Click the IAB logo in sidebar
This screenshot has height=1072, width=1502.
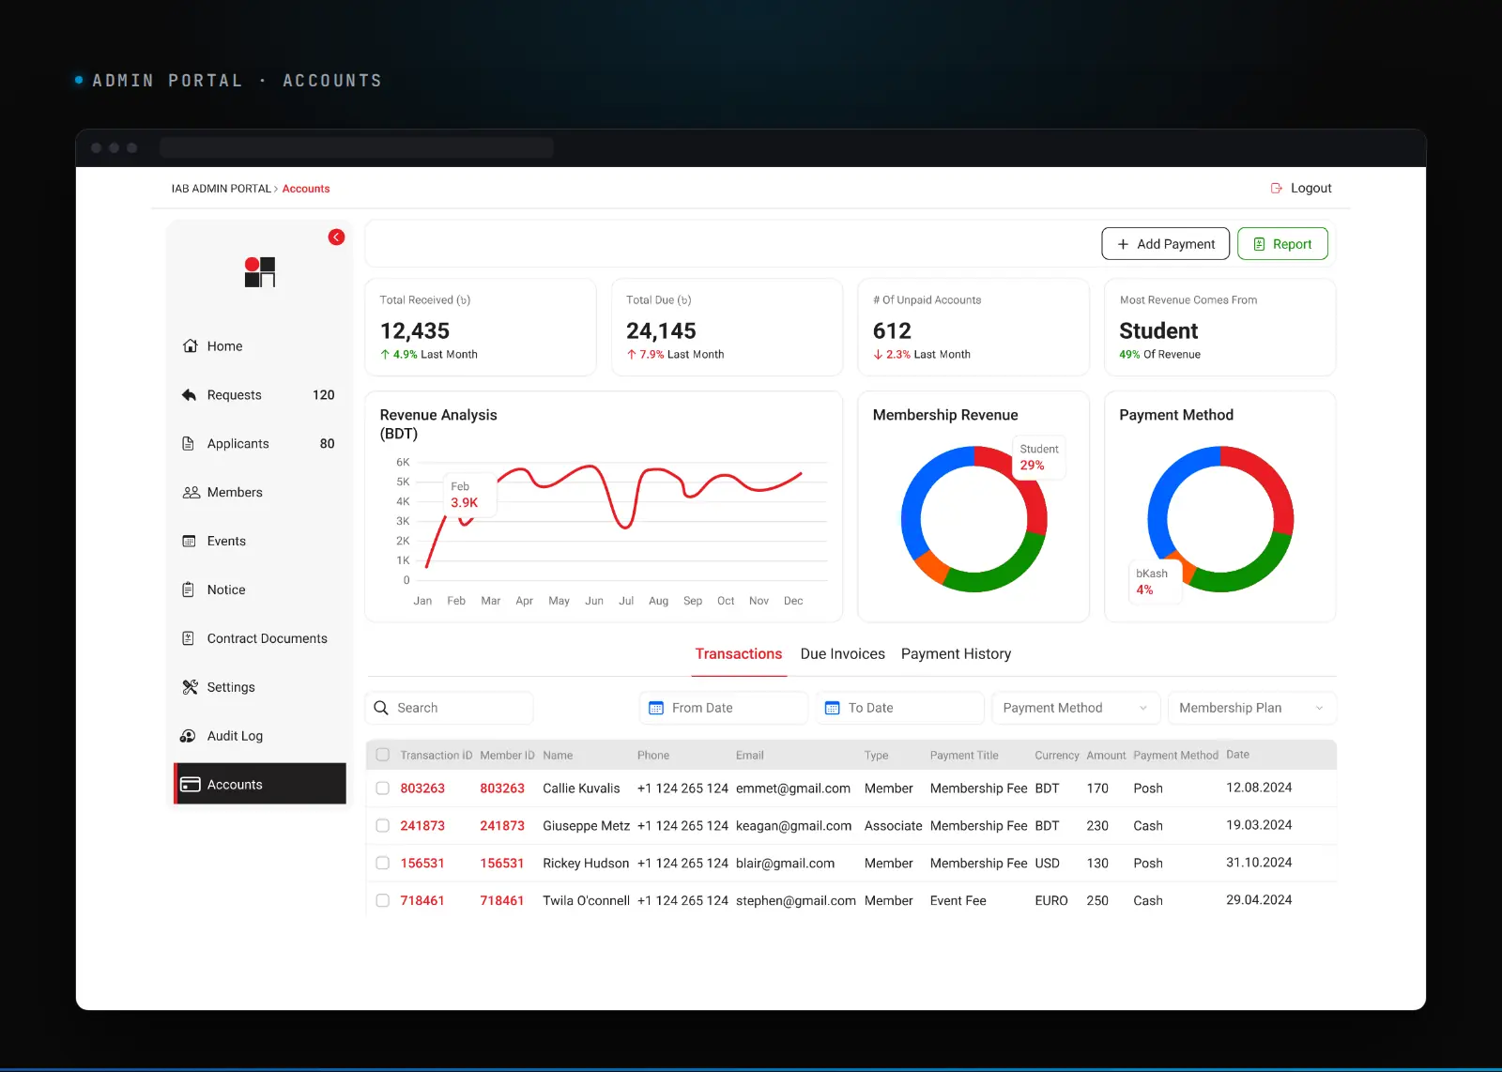pyautogui.click(x=260, y=272)
